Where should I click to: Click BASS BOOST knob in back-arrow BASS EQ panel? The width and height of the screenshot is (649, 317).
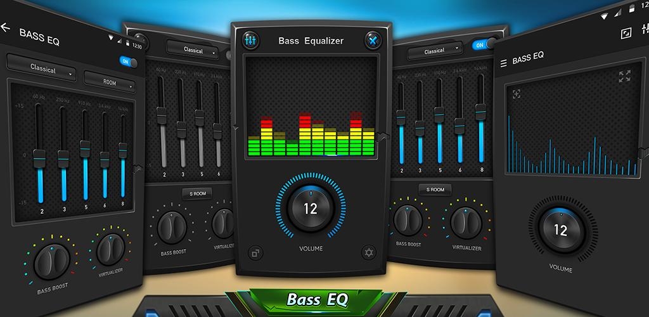52,262
